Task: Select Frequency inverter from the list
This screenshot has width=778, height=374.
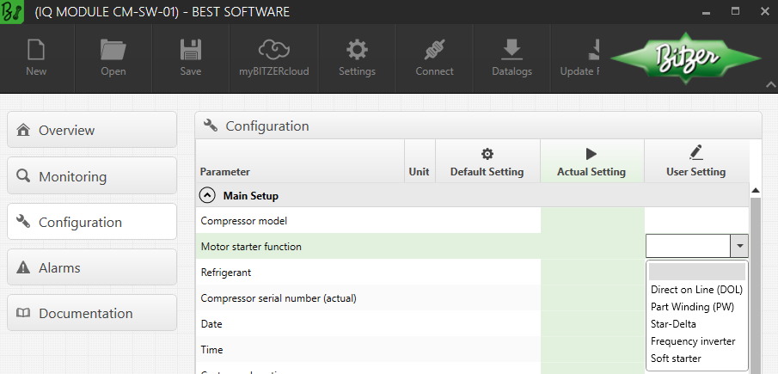Action: (x=696, y=341)
